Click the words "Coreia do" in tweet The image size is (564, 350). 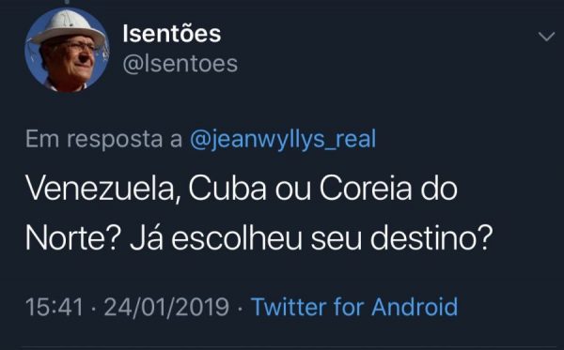(x=388, y=189)
